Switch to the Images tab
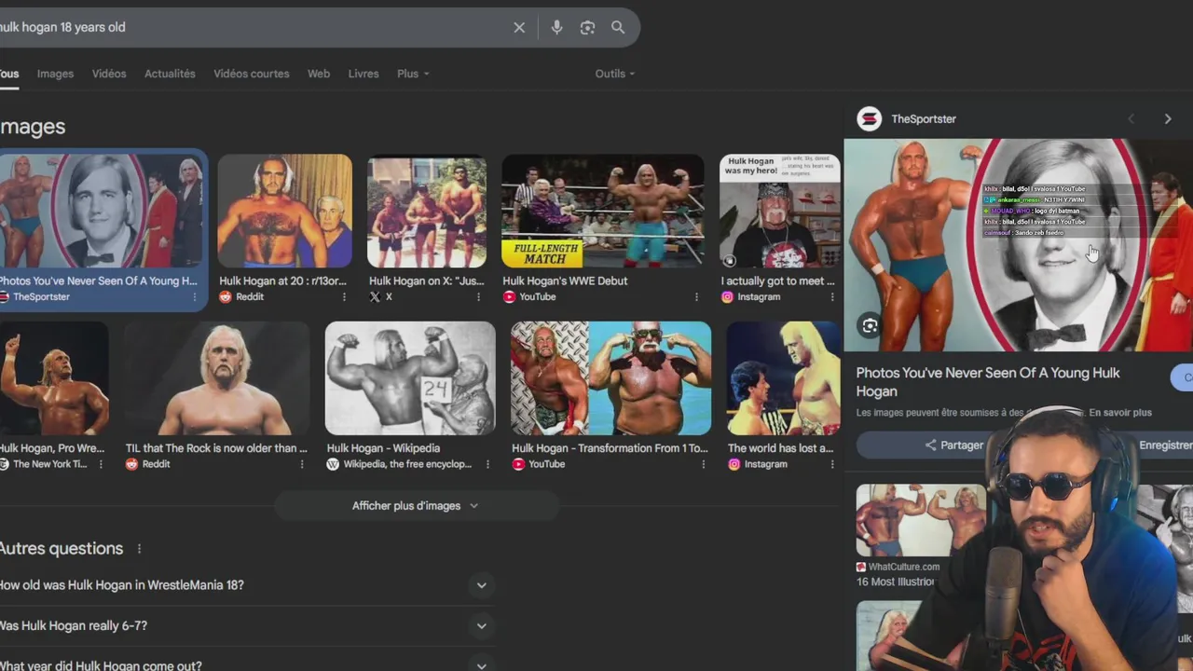This screenshot has height=671, width=1193. point(55,74)
